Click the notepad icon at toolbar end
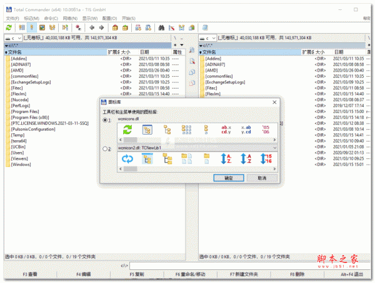Image resolution: width=375 pixels, height=283 pixels. pos(205,27)
